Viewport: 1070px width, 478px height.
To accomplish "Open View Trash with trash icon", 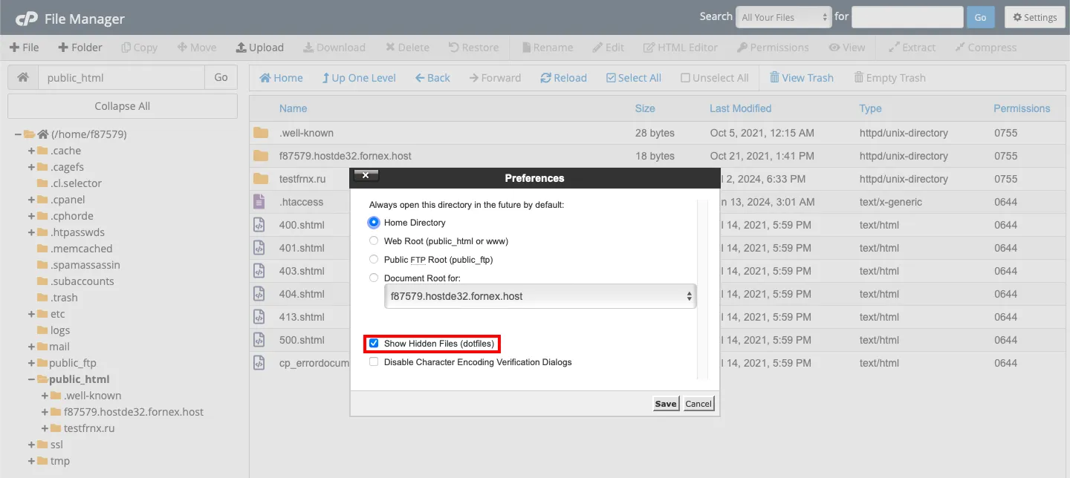I will pos(774,78).
